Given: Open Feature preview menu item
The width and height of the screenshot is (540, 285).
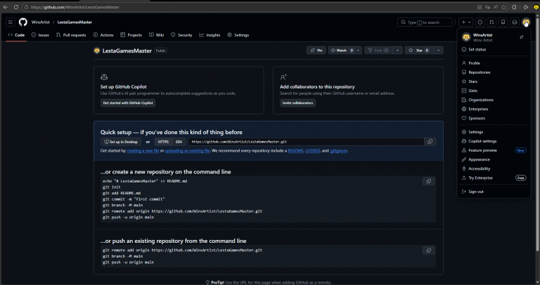Looking at the screenshot, I should 494,150.
